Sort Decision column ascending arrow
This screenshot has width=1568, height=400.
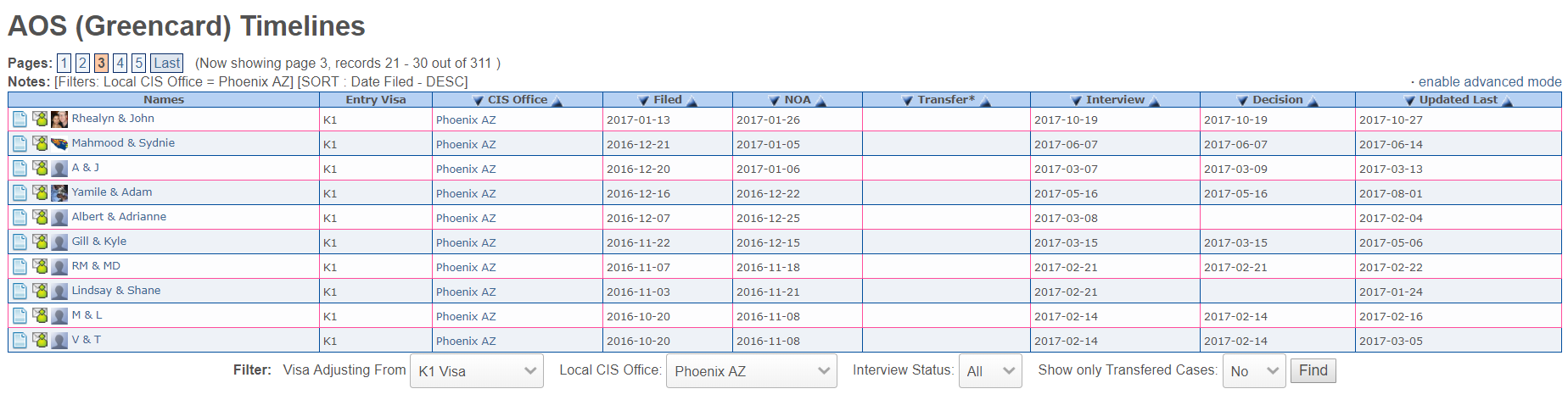click(1313, 101)
